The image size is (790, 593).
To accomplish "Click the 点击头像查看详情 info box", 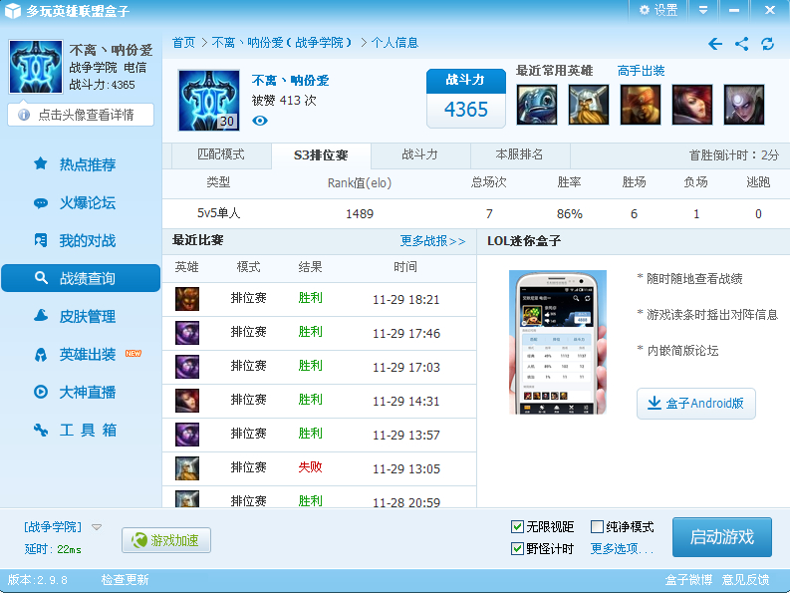I will pyautogui.click(x=81, y=115).
